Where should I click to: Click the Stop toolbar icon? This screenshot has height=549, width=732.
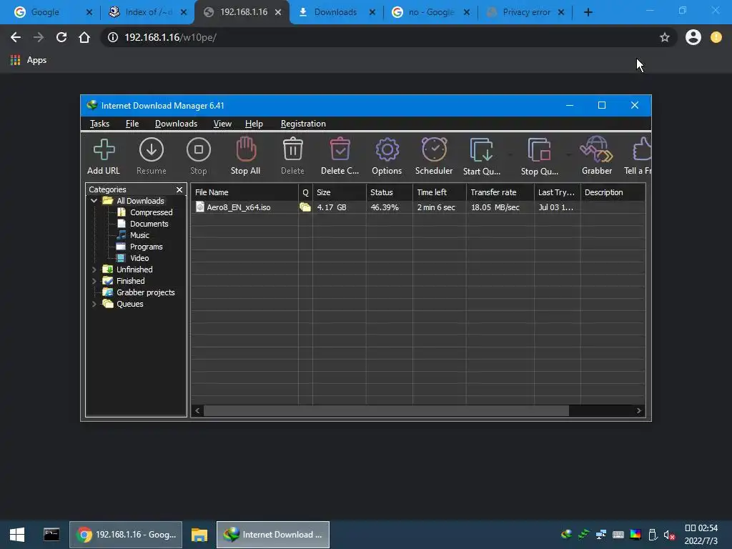tap(199, 150)
